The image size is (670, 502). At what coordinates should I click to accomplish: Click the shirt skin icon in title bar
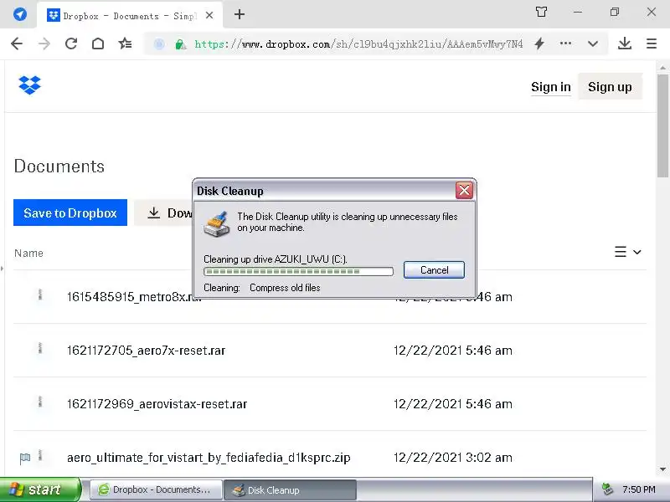(x=541, y=12)
